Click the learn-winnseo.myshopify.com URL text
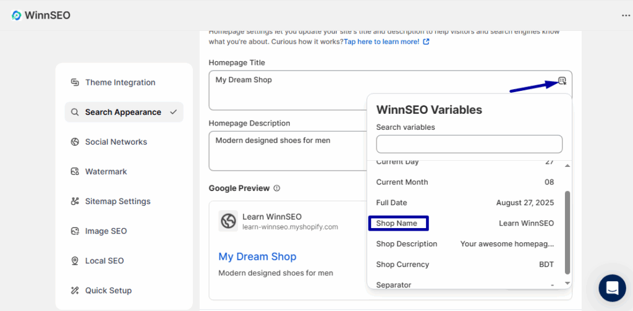 291,227
